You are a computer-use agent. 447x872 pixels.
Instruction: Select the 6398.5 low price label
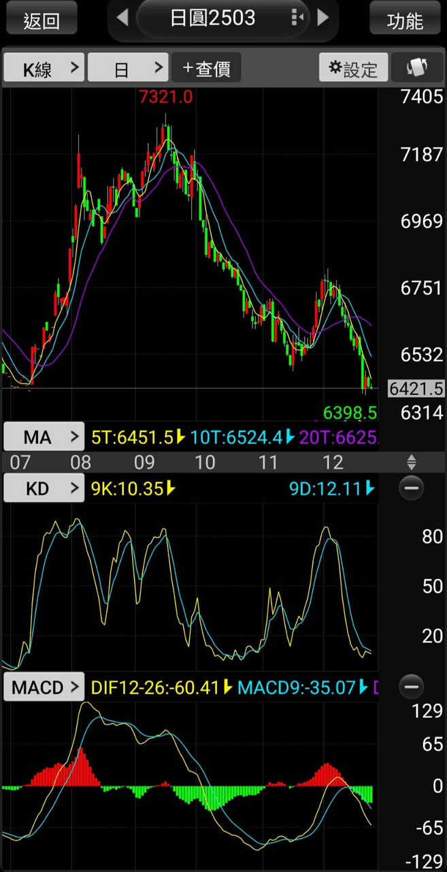point(350,412)
